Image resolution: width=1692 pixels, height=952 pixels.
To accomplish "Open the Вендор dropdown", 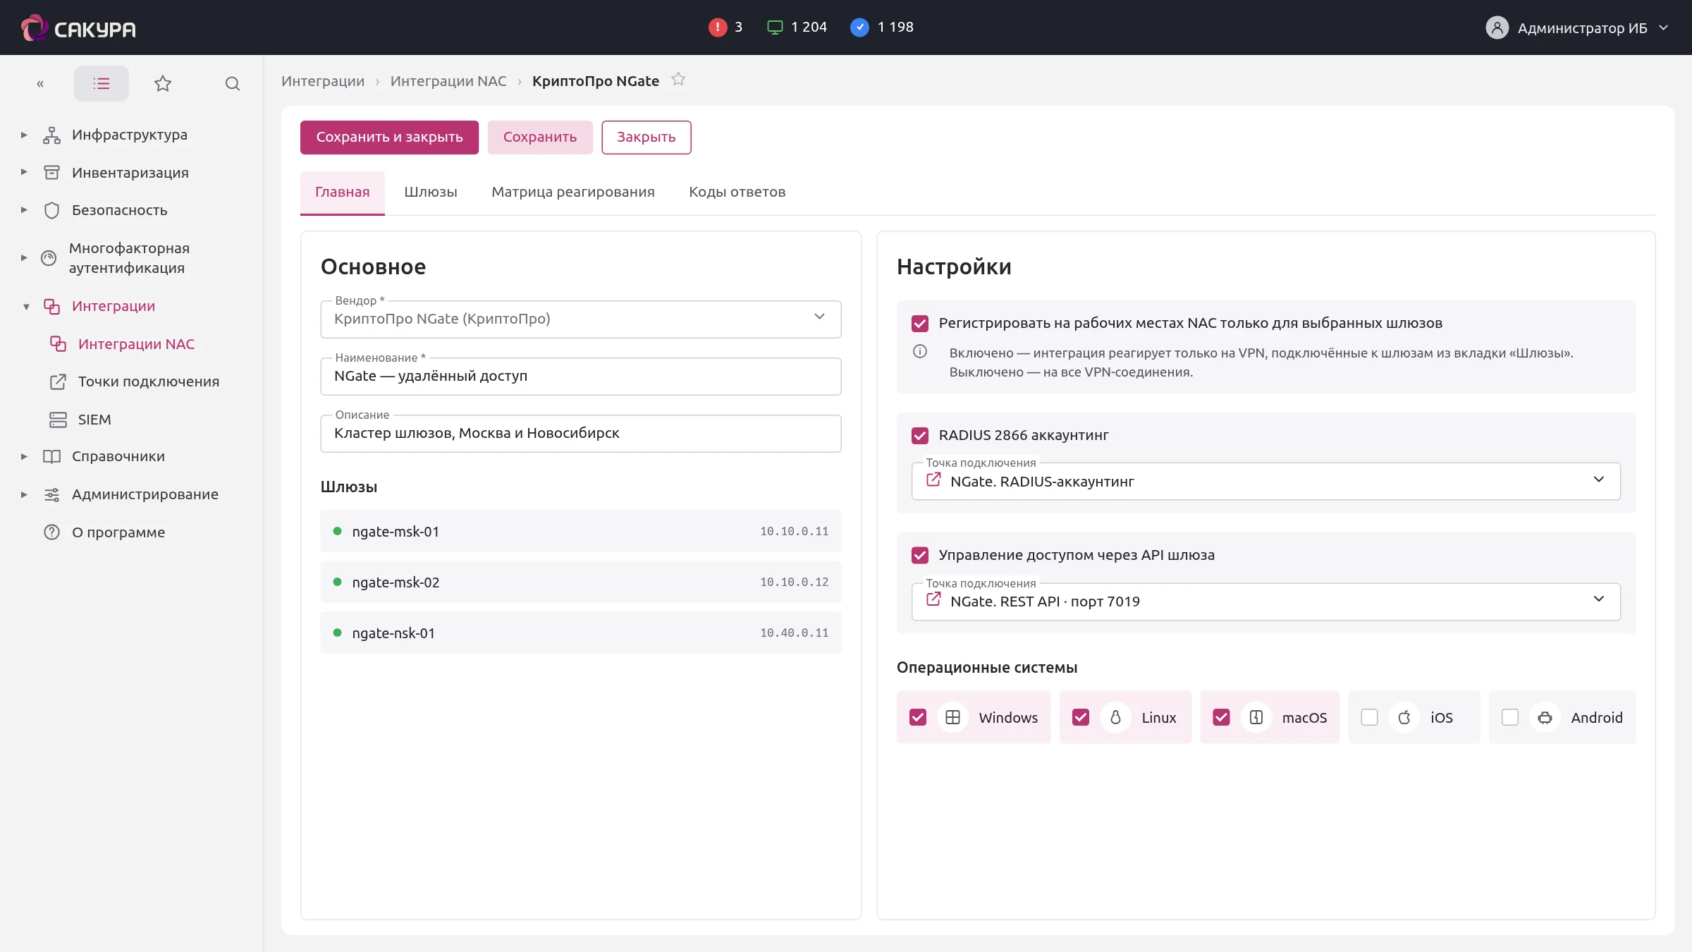I will click(x=581, y=319).
